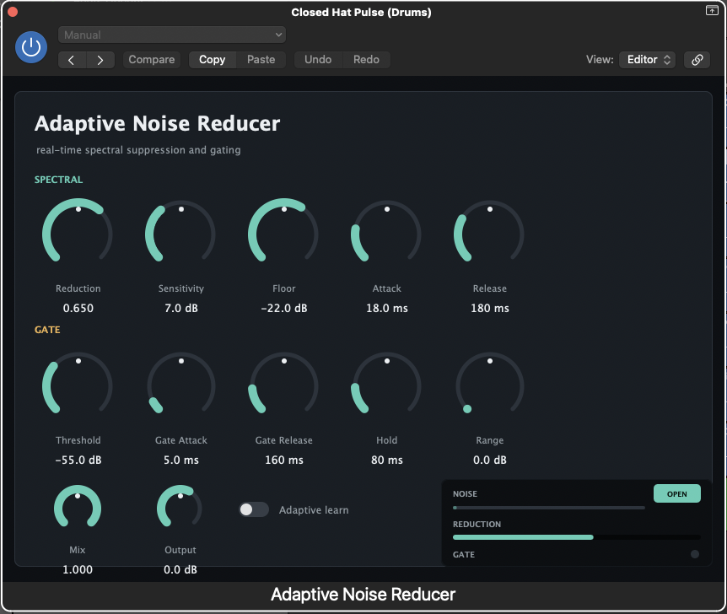Click the Reduction value 0.650
This screenshot has height=614, width=727.
[x=78, y=309]
